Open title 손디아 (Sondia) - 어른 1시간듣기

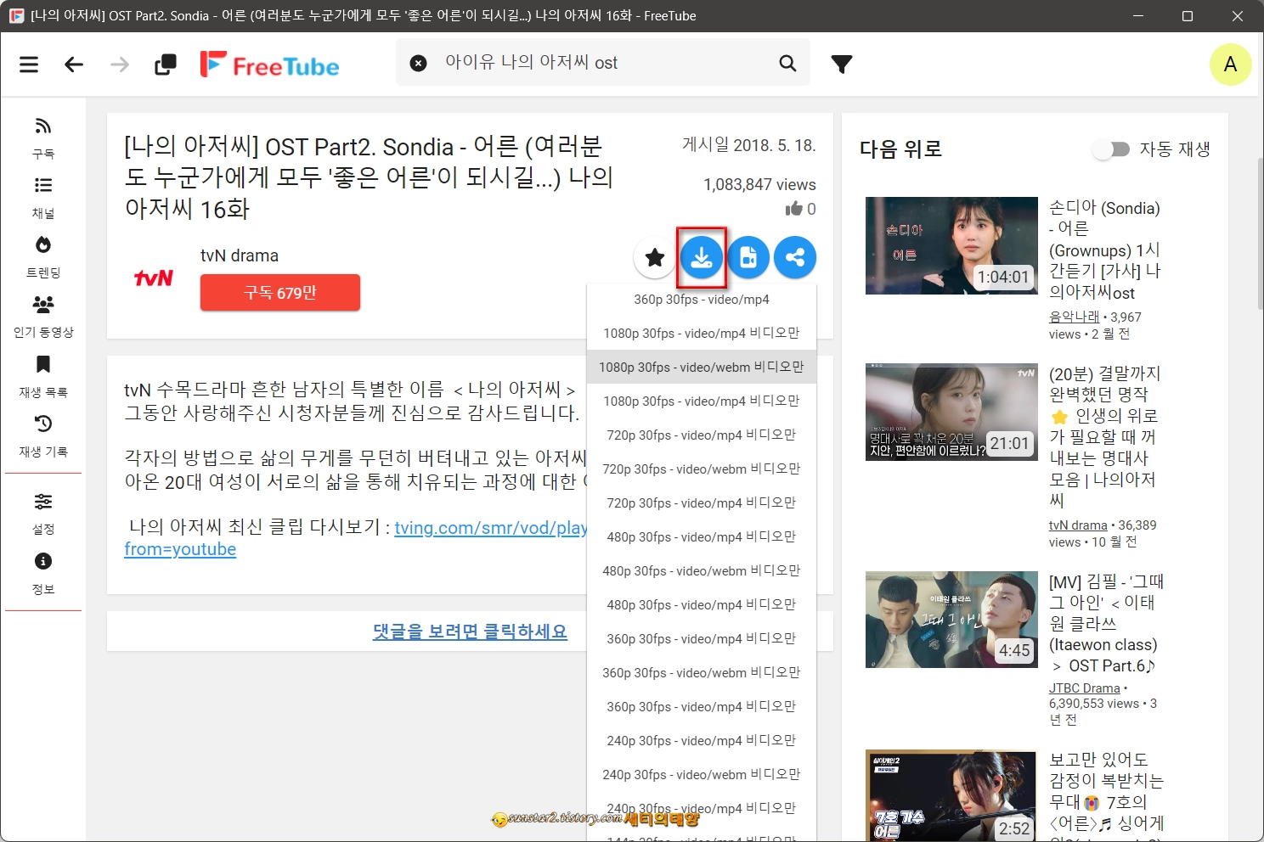[x=1104, y=250]
